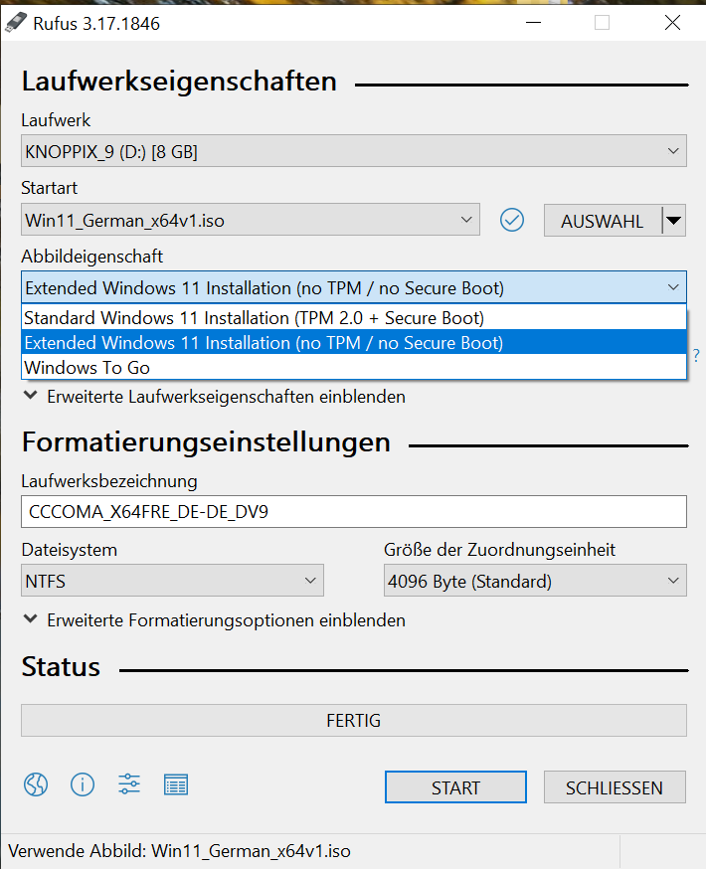Open the Laufwerk KNOPPIX_9 drive dropdown

point(354,151)
